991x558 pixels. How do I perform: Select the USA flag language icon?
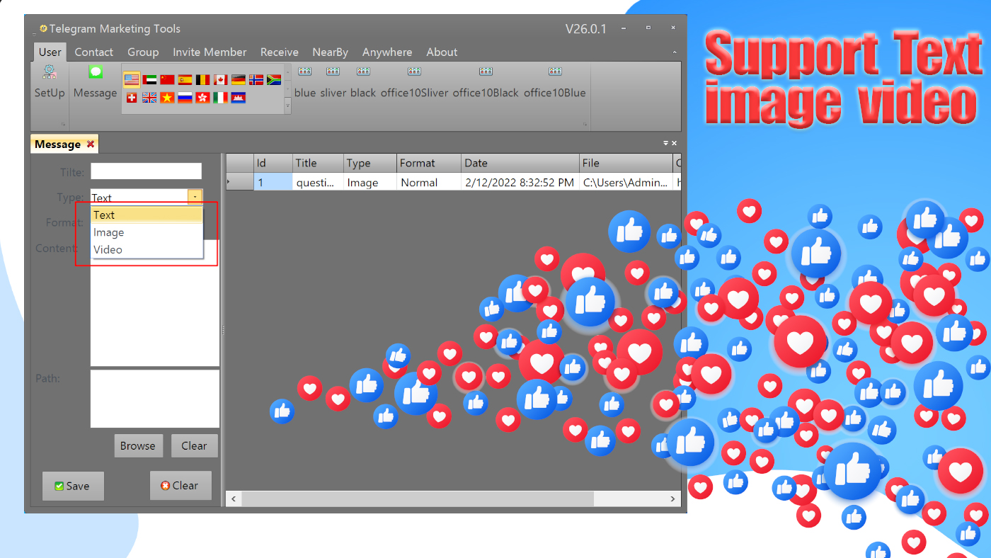(131, 80)
